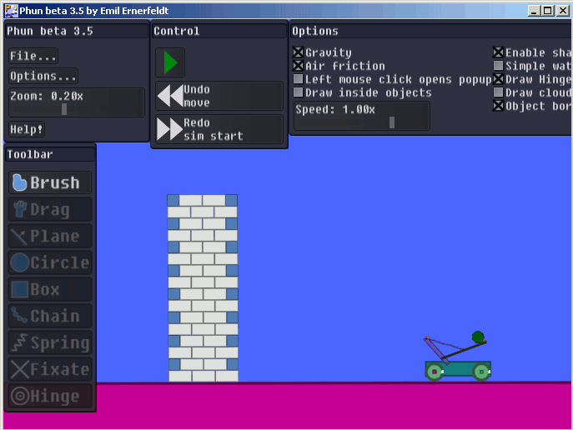The image size is (573, 430).
Task: Toggle the Gravity checkbox
Action: tap(299, 52)
